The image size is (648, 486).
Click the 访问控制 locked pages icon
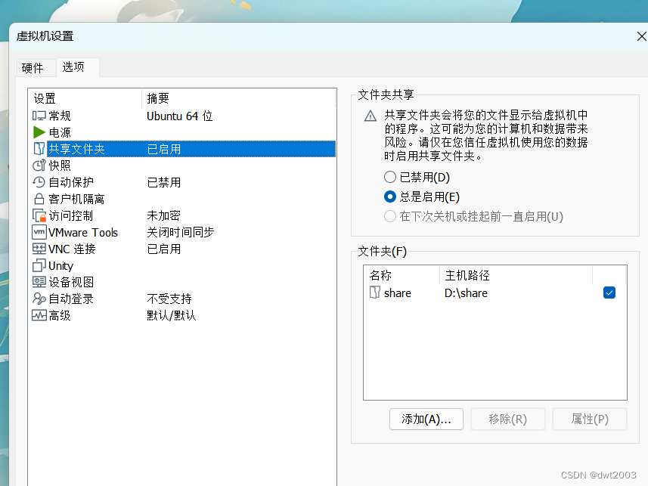(39, 215)
